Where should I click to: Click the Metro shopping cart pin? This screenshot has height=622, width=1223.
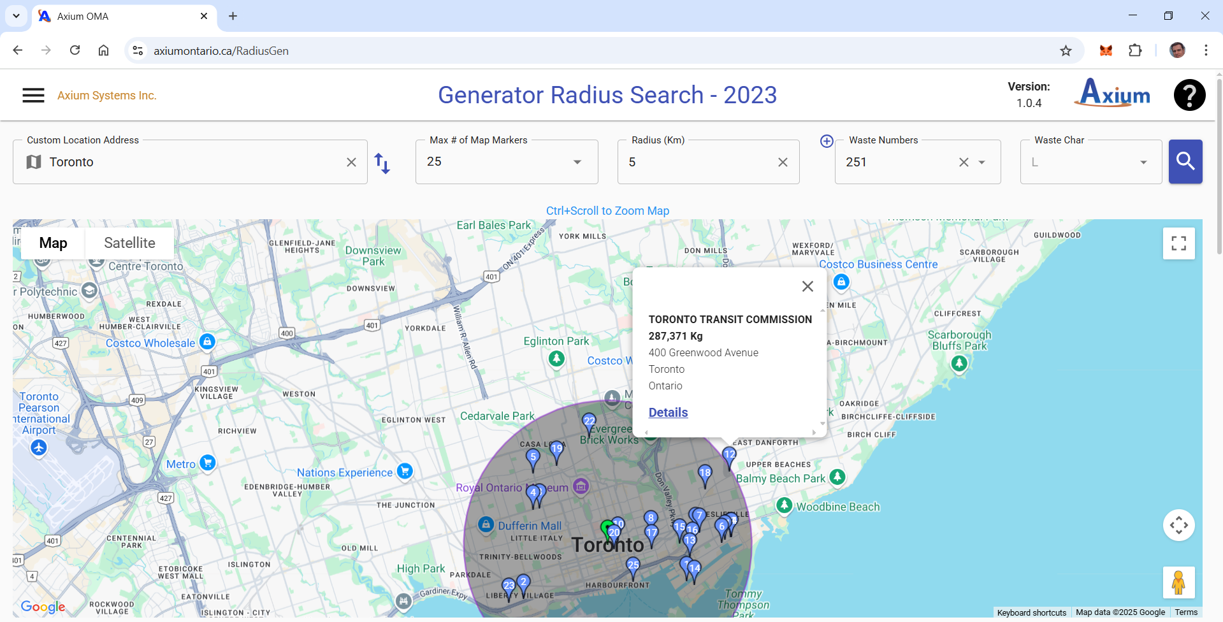click(x=207, y=463)
